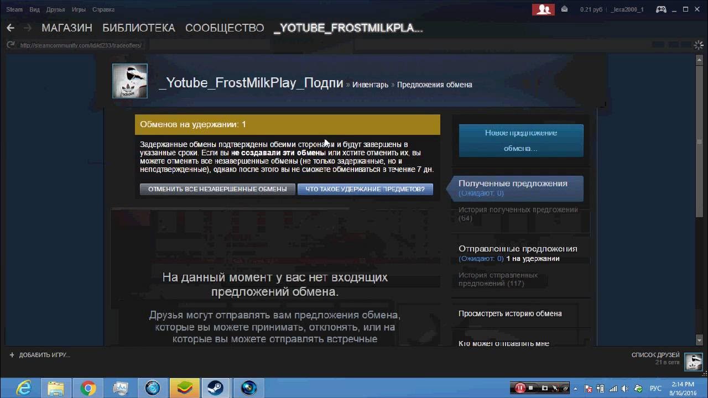Open network signal tray icon
Viewport: 708px width, 398px height.
tap(613, 388)
